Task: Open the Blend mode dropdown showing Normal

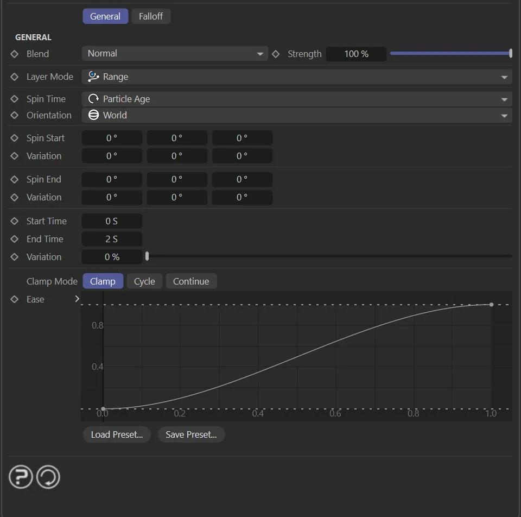Action: click(174, 54)
